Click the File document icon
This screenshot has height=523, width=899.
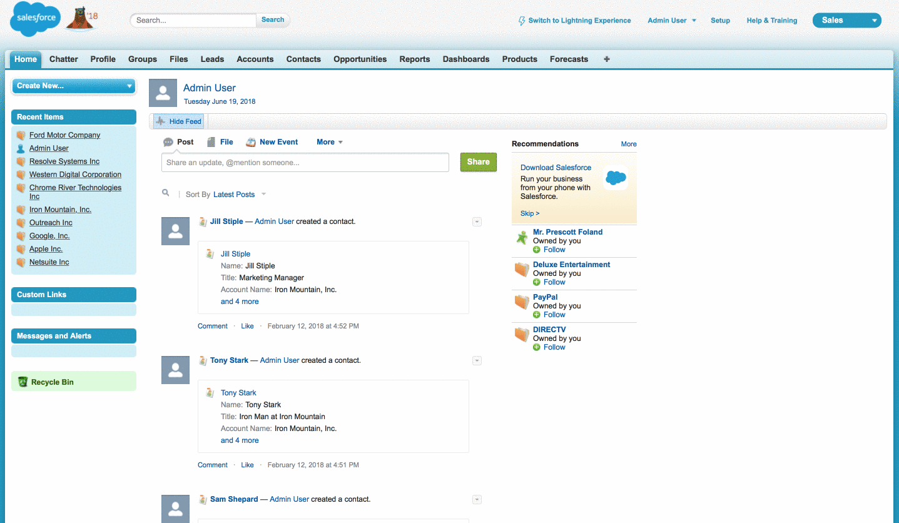(x=211, y=142)
